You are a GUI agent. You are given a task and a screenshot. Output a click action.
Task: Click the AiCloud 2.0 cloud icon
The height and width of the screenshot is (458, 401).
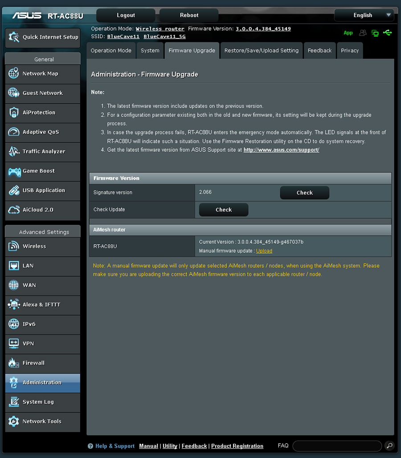point(14,210)
